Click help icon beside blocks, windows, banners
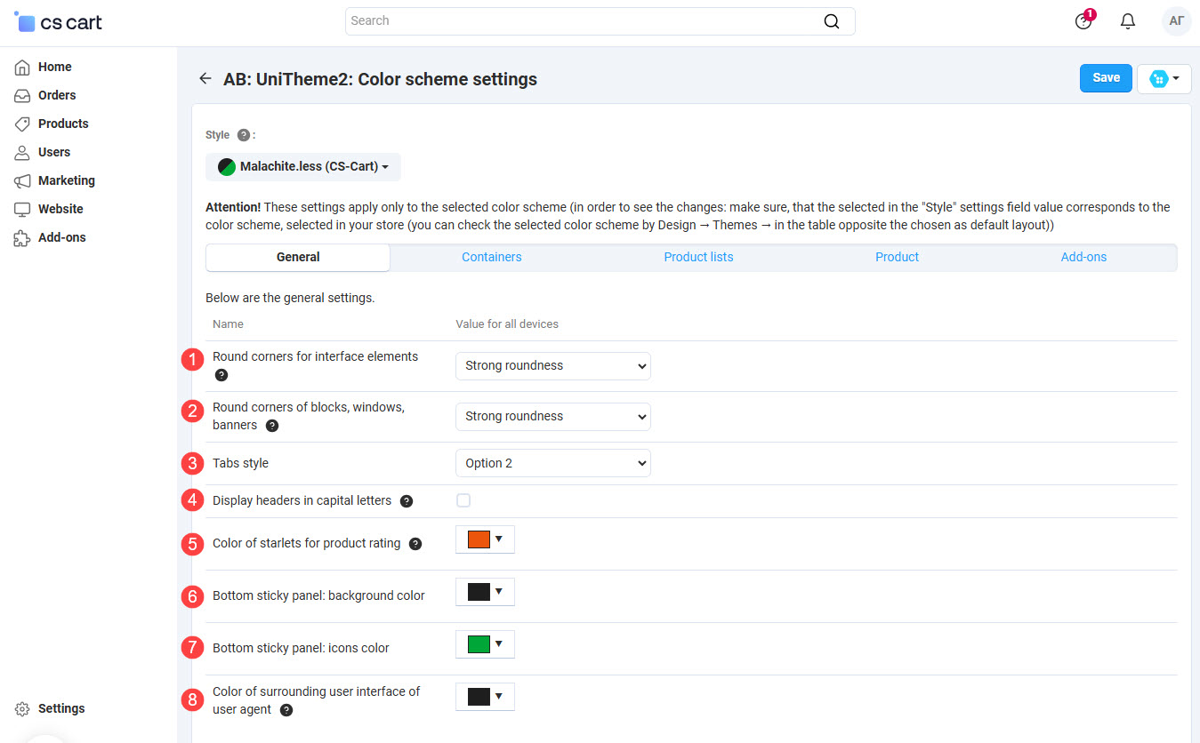Screen dimensions: 1200x743 (x=272, y=426)
